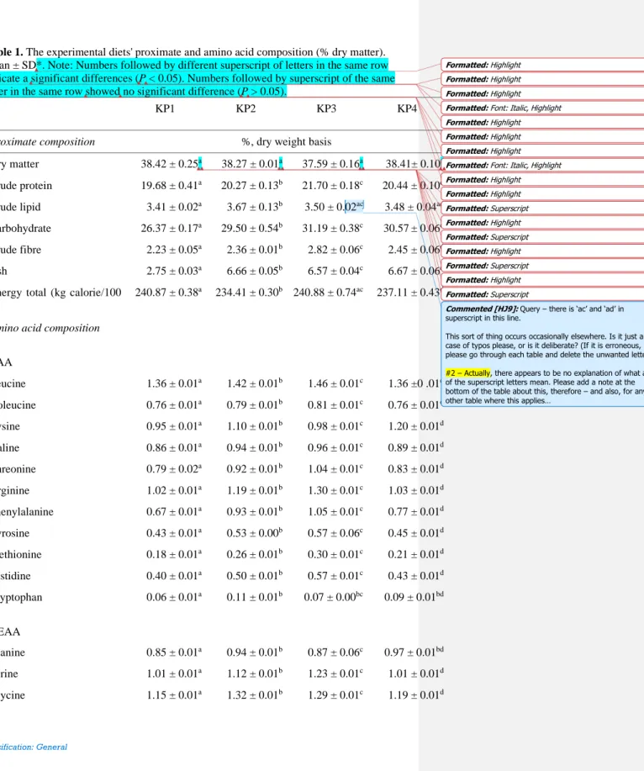Click energy total KP2 value 234.41 ± 0.30
644x771 pixels.
[x=249, y=293]
